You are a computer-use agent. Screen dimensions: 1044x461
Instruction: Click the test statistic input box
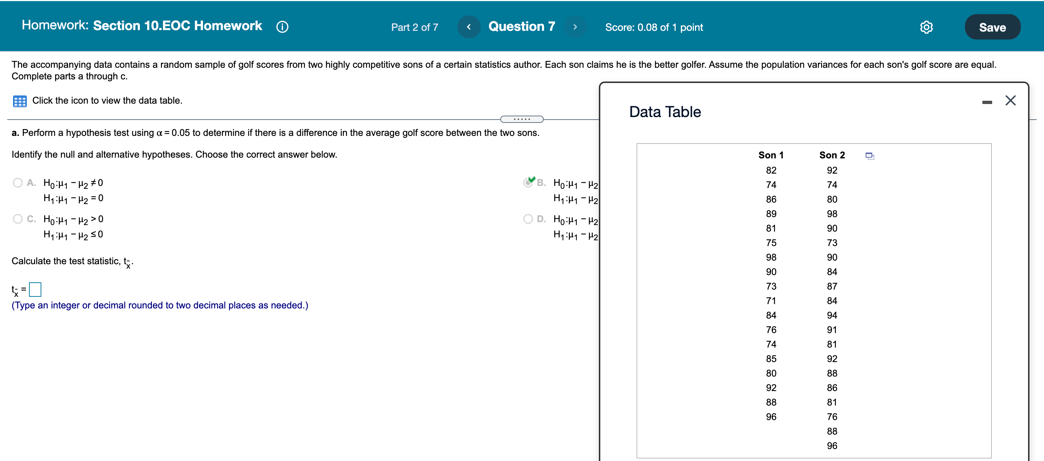[35, 289]
